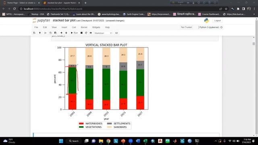Open the browser extensions puzzle icon
Viewport: 258px width, 145px height.
238,9
